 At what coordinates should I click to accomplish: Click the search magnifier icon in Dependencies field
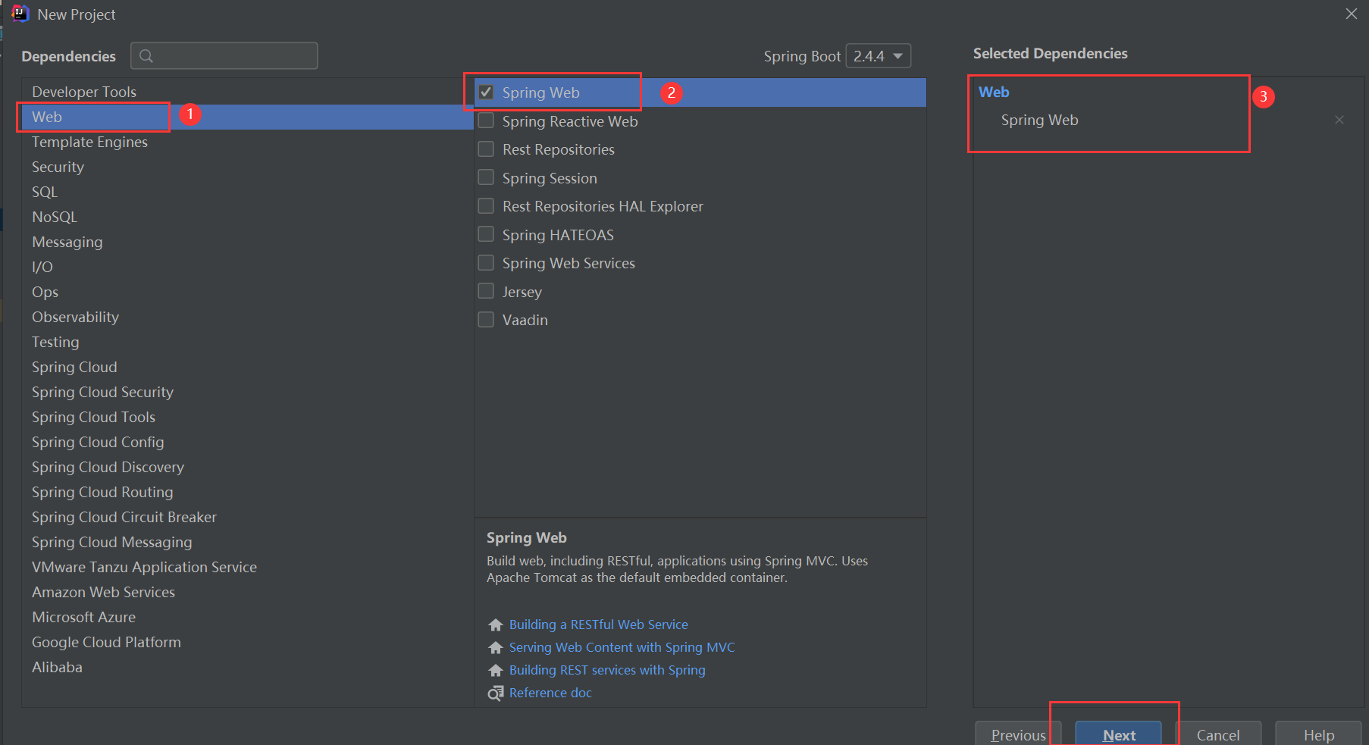point(146,56)
